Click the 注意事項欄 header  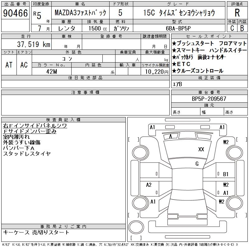(85, 92)
